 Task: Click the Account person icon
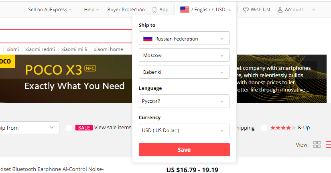(x=280, y=10)
